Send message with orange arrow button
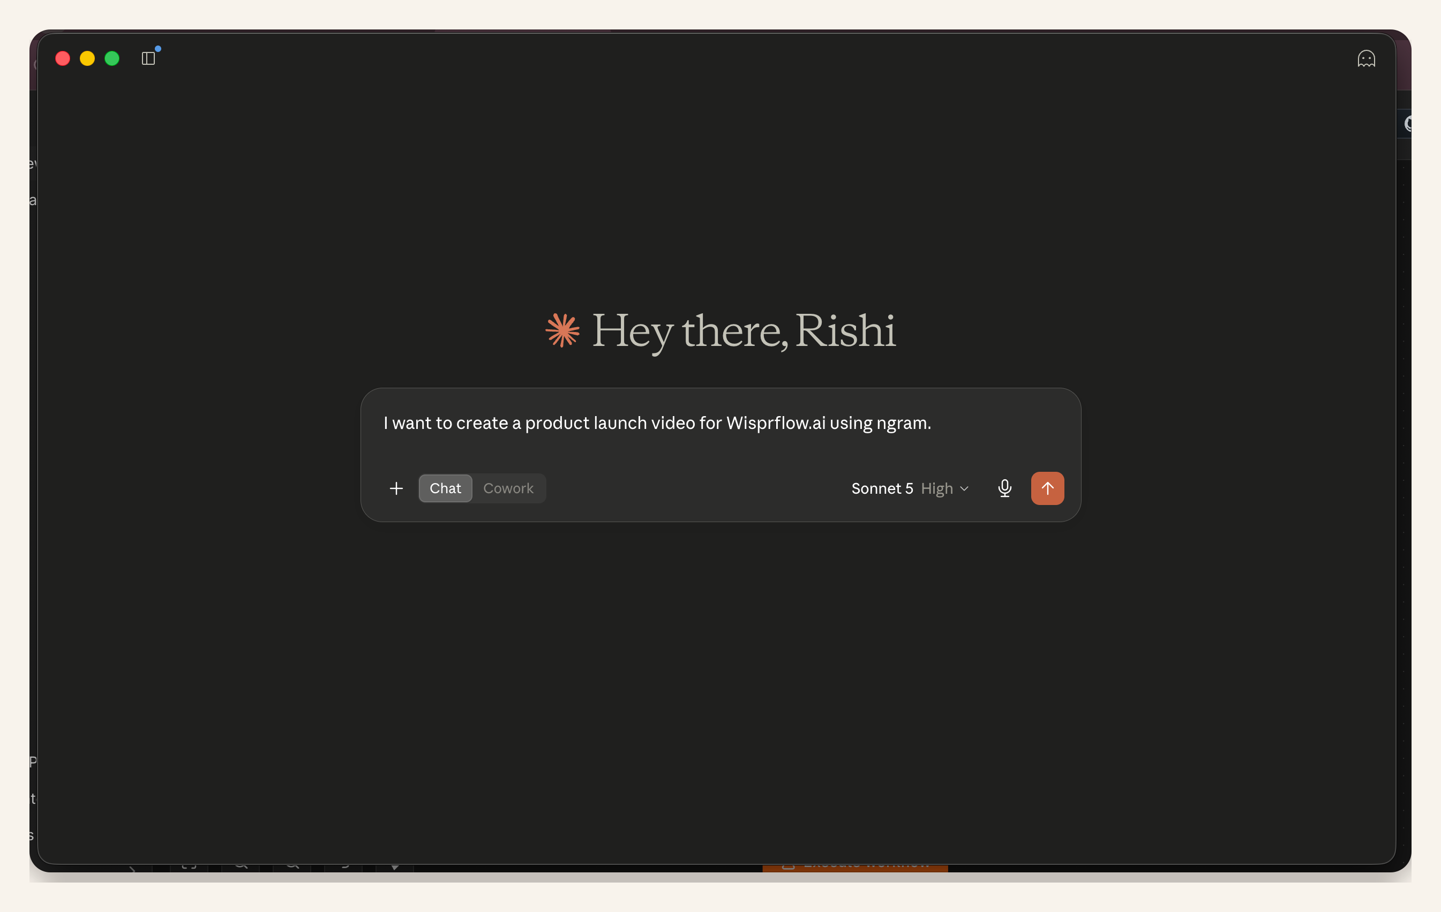1441x912 pixels. coord(1047,488)
